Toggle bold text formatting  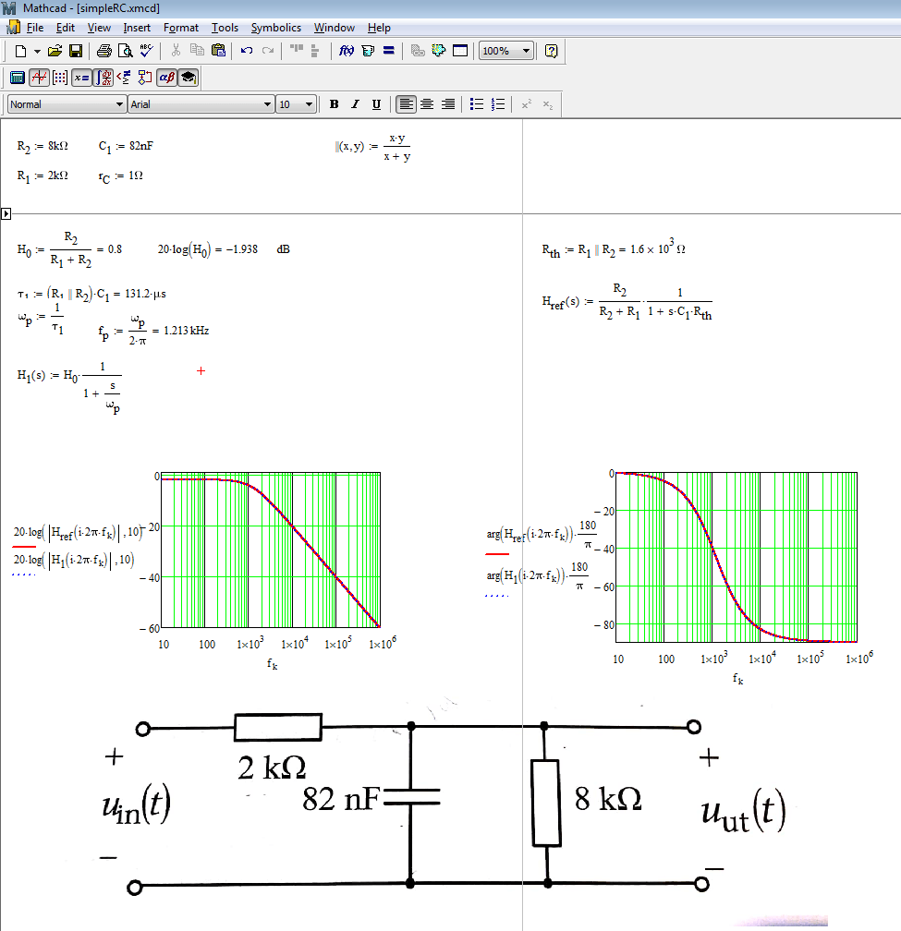coord(334,103)
